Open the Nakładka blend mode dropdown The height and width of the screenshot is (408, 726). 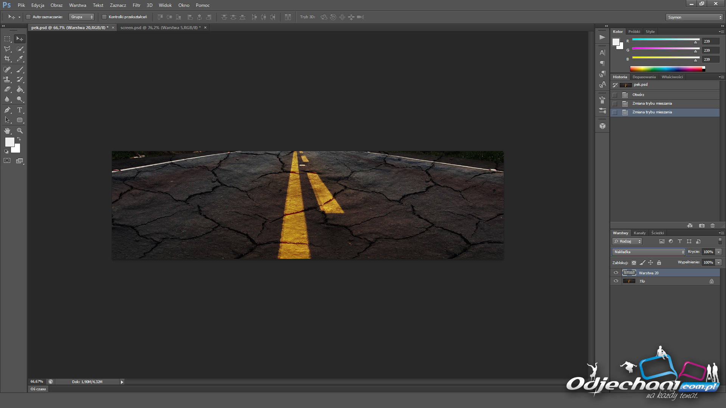(x=649, y=252)
